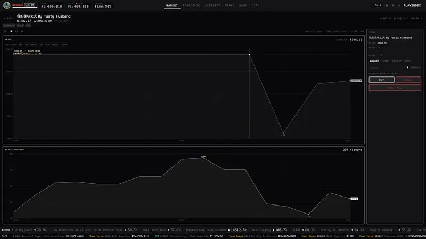Open the Ranks tab

pos(230,5)
